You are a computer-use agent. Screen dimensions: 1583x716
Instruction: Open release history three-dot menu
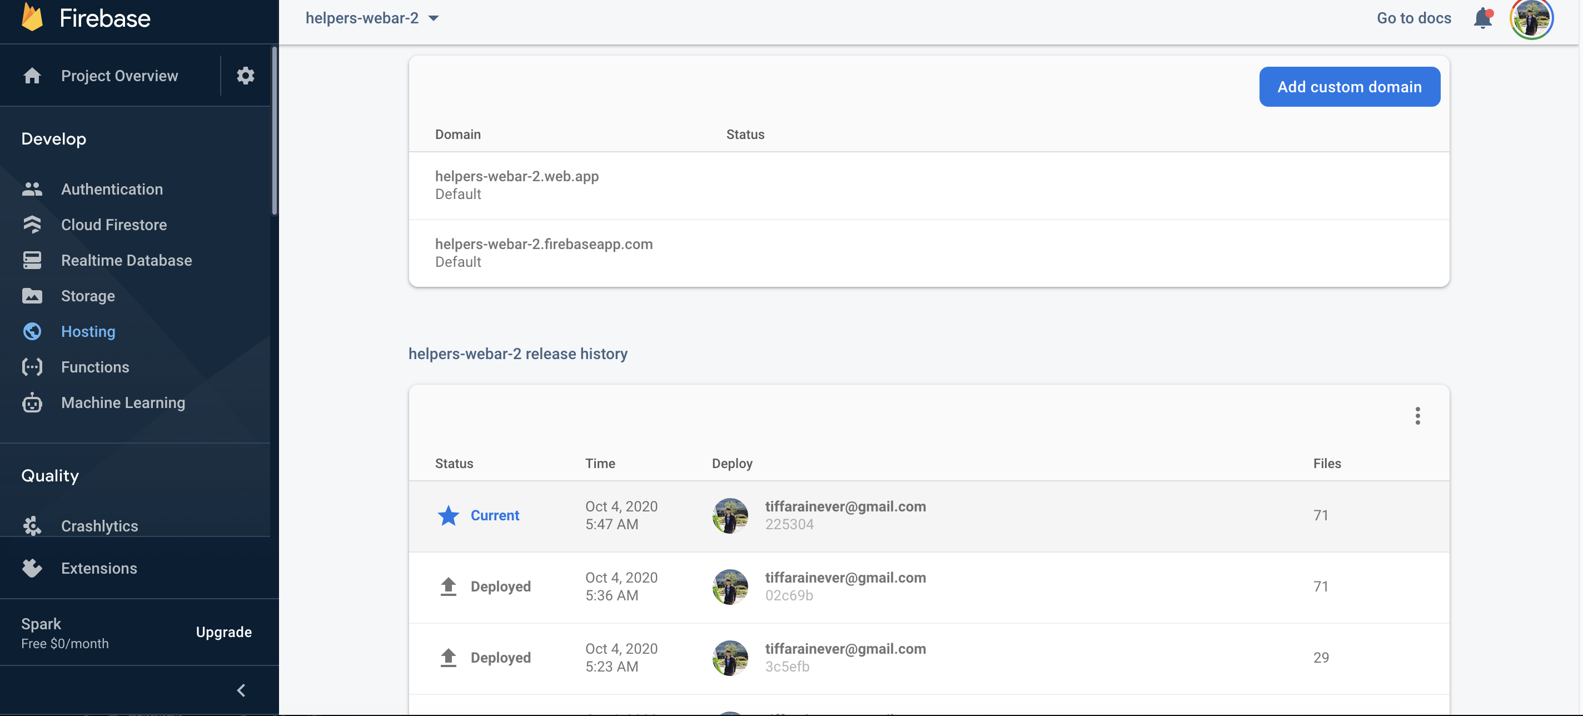tap(1417, 416)
